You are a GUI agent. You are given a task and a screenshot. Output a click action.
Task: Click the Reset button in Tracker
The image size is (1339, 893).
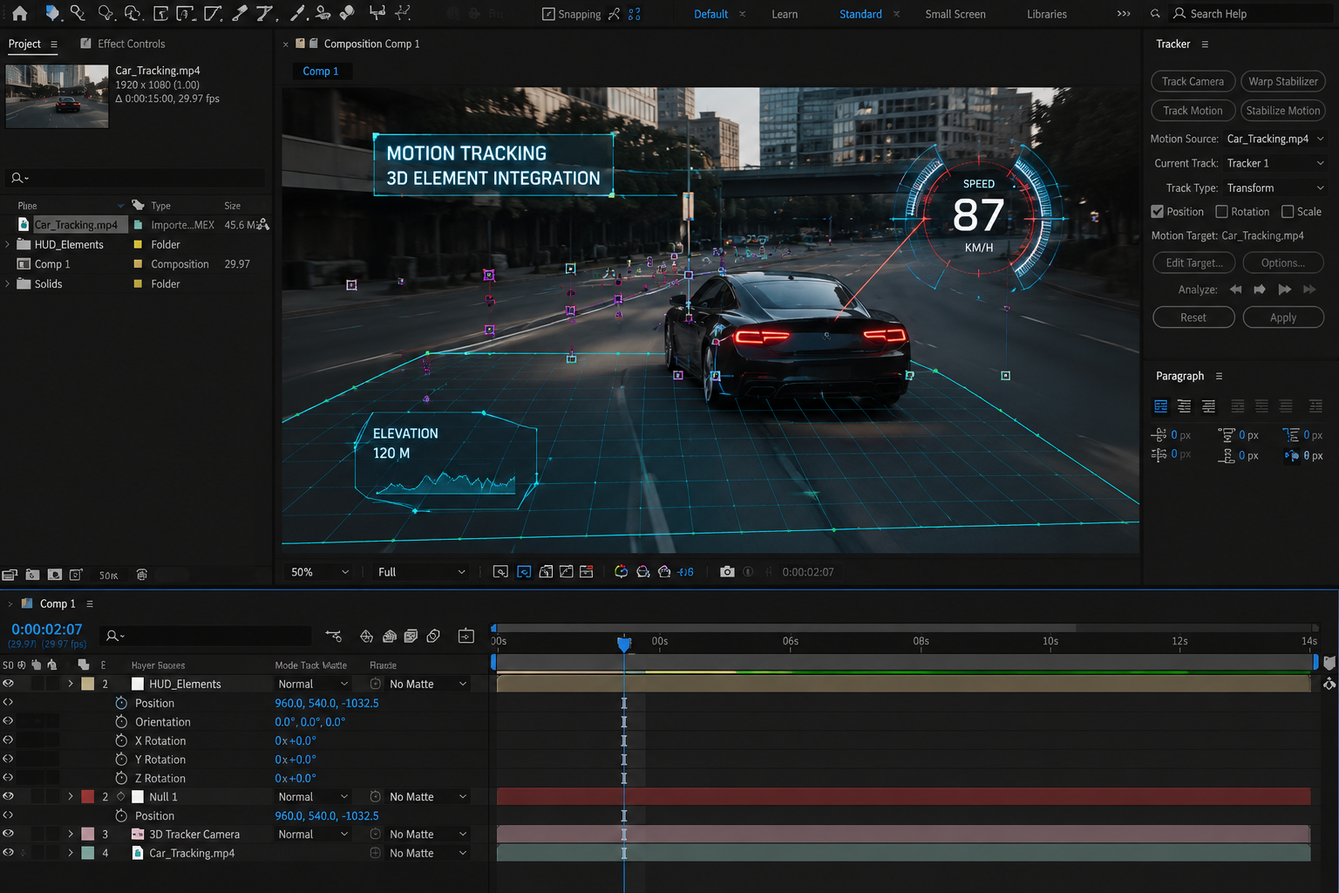click(x=1193, y=317)
